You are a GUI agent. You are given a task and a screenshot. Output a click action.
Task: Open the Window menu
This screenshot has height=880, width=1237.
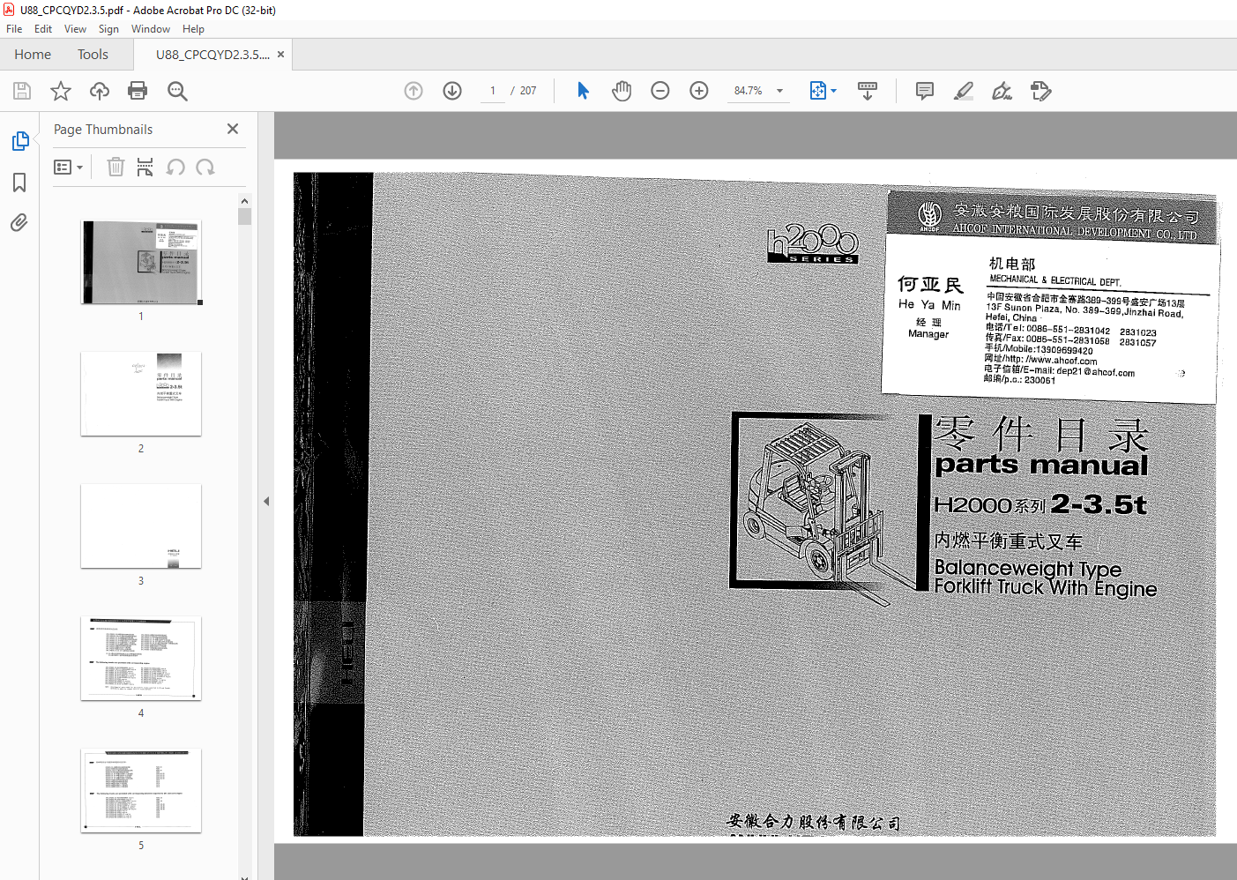(x=151, y=29)
